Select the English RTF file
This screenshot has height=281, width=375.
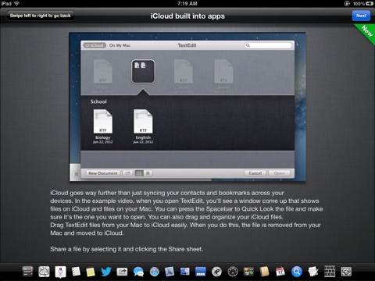click(x=143, y=126)
